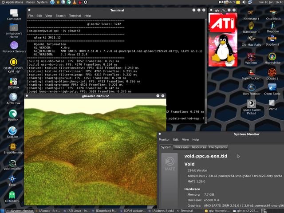Launch Space Cadet Pinball icon

point(252,107)
